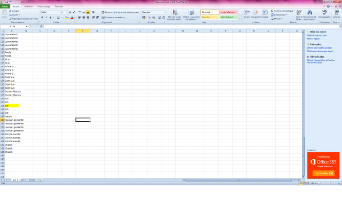
Task: Toggle Underline formatting
Action: tap(50, 18)
